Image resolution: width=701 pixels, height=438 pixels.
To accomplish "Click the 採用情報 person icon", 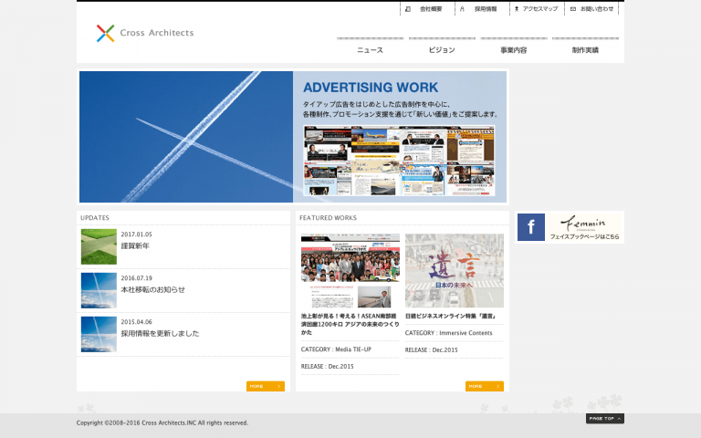I will (x=462, y=9).
